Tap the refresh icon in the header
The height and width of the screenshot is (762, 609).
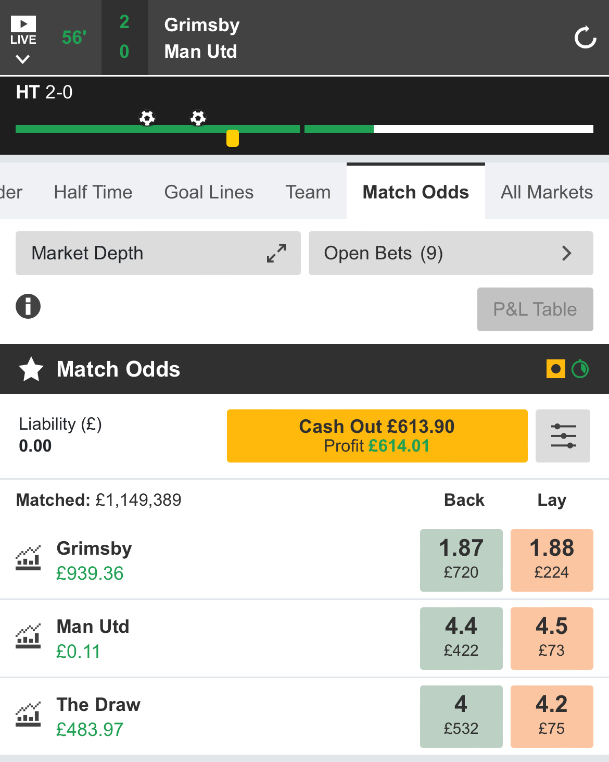pyautogui.click(x=585, y=38)
